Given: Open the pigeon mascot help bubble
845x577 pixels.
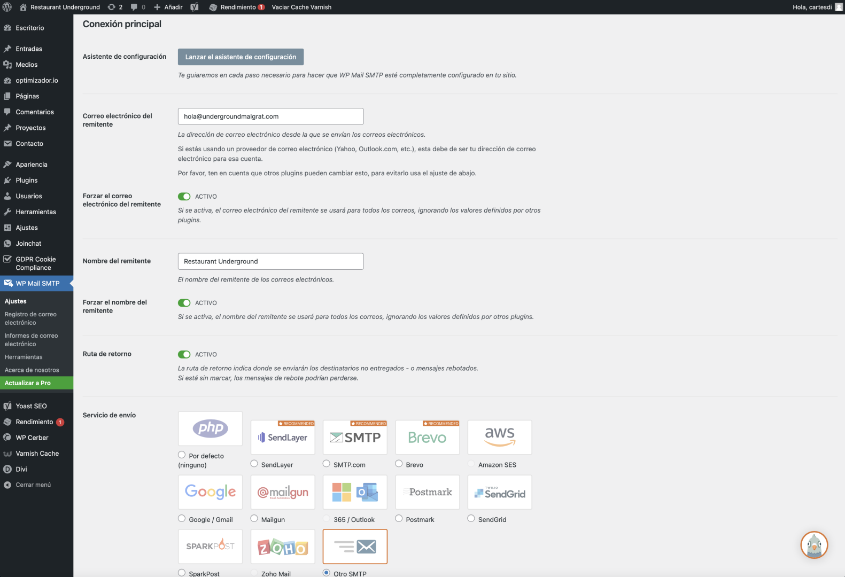Looking at the screenshot, I should coord(814,545).
